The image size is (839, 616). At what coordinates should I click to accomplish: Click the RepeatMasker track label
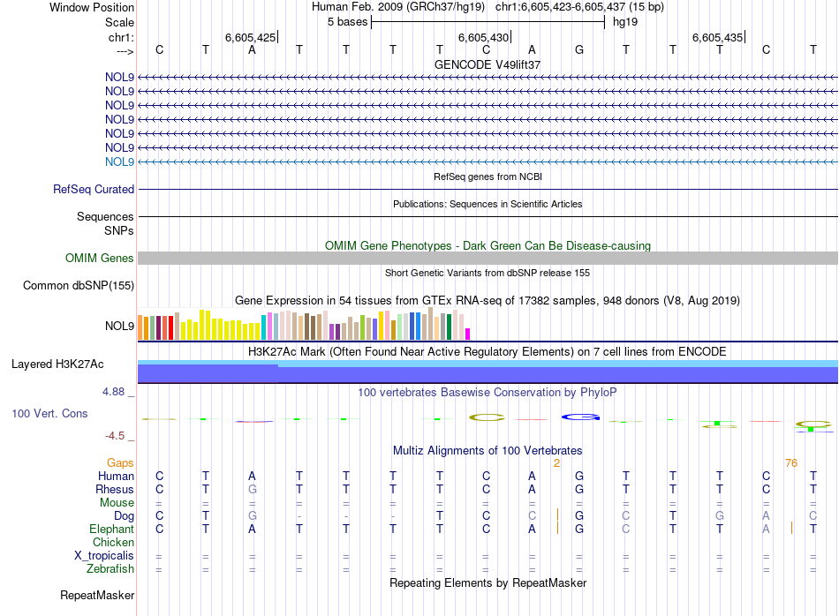coord(97,596)
